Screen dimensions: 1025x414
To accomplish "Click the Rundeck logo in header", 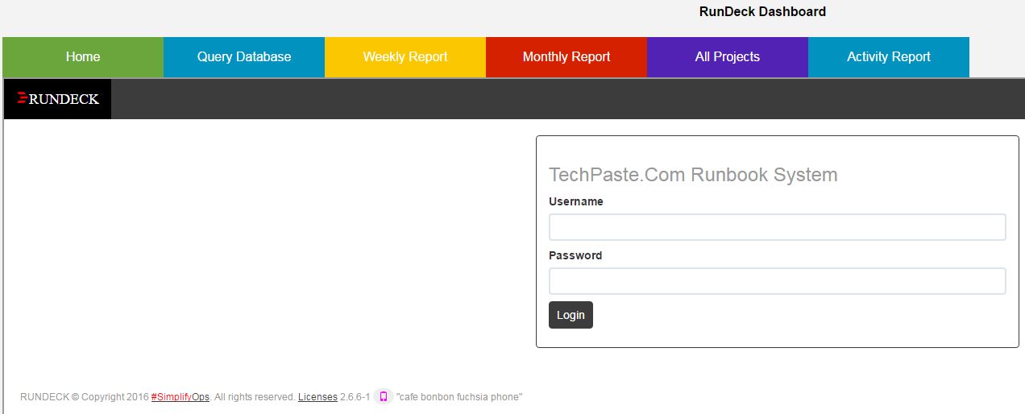I will coord(58,99).
